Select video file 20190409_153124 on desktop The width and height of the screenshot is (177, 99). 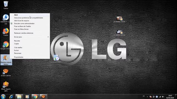point(119,33)
